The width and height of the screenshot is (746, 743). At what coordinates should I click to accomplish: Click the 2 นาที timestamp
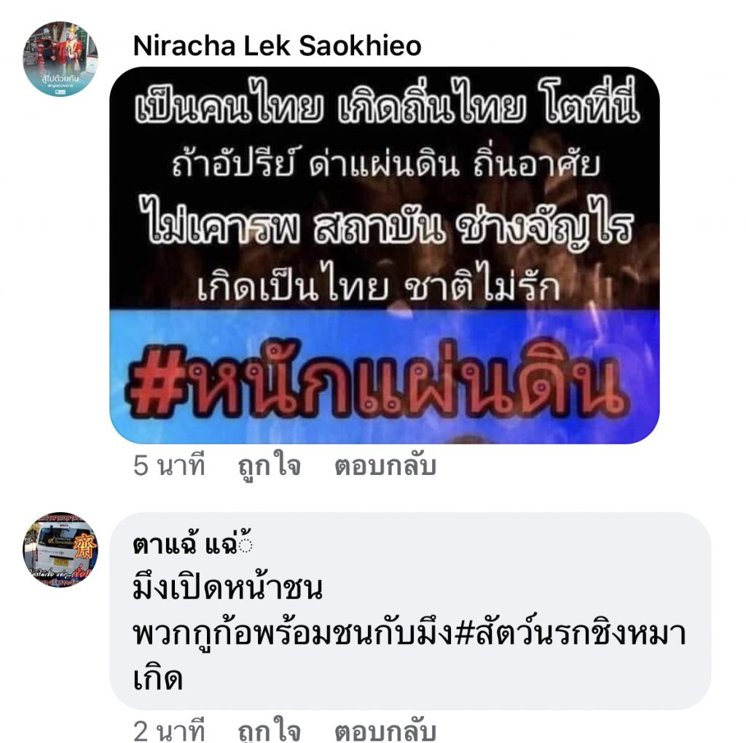pos(169,730)
